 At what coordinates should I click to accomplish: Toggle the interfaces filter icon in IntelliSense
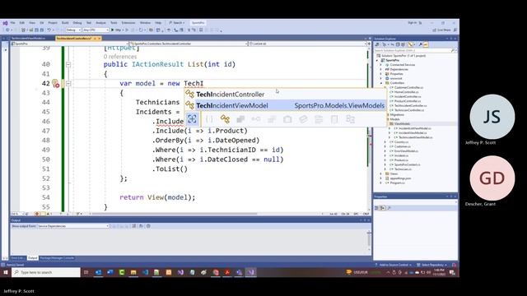click(256, 118)
